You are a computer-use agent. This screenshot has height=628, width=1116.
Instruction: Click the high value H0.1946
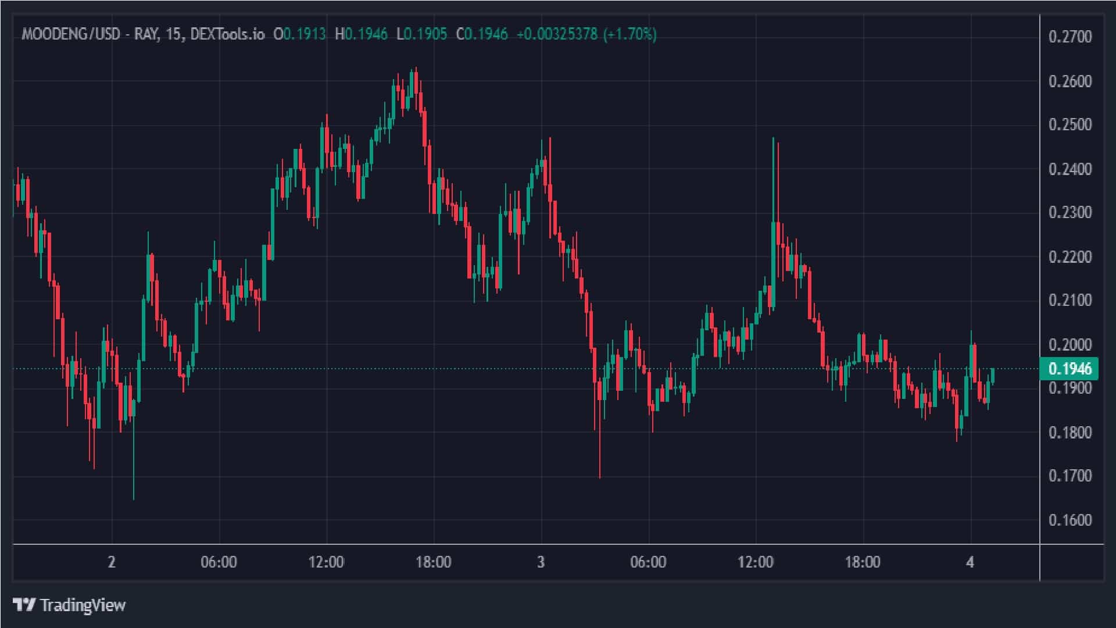(x=361, y=34)
